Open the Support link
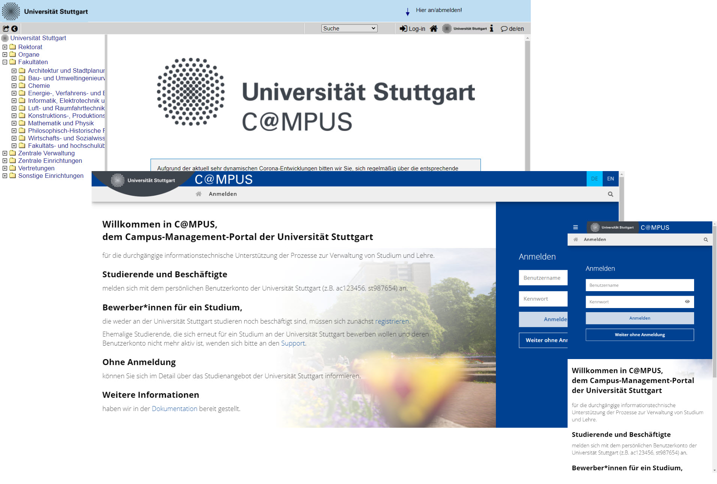The width and height of the screenshot is (717, 484). (293, 343)
